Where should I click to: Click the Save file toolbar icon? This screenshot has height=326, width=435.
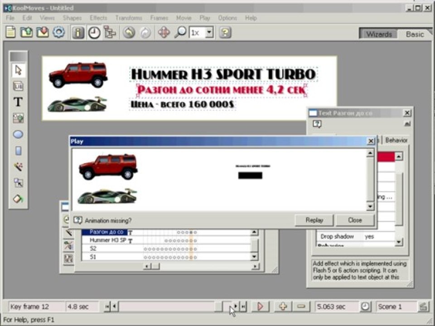[x=43, y=32]
